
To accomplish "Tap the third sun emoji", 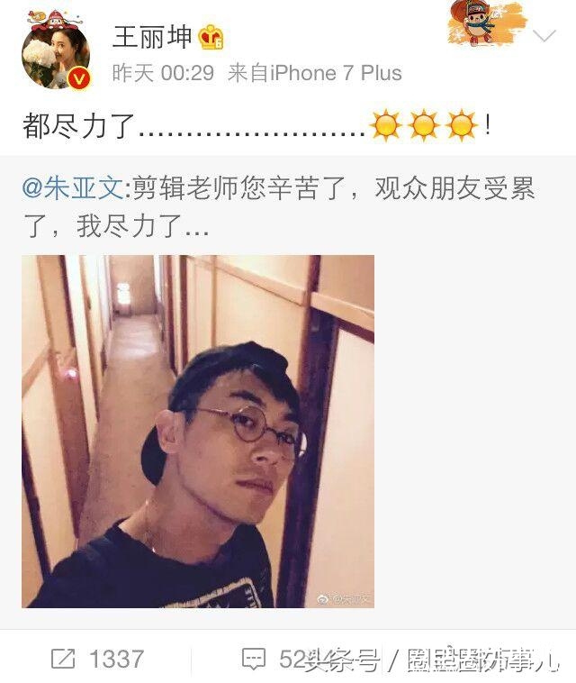I will coord(461,126).
